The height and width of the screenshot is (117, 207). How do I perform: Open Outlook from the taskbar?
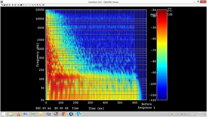click(41, 114)
